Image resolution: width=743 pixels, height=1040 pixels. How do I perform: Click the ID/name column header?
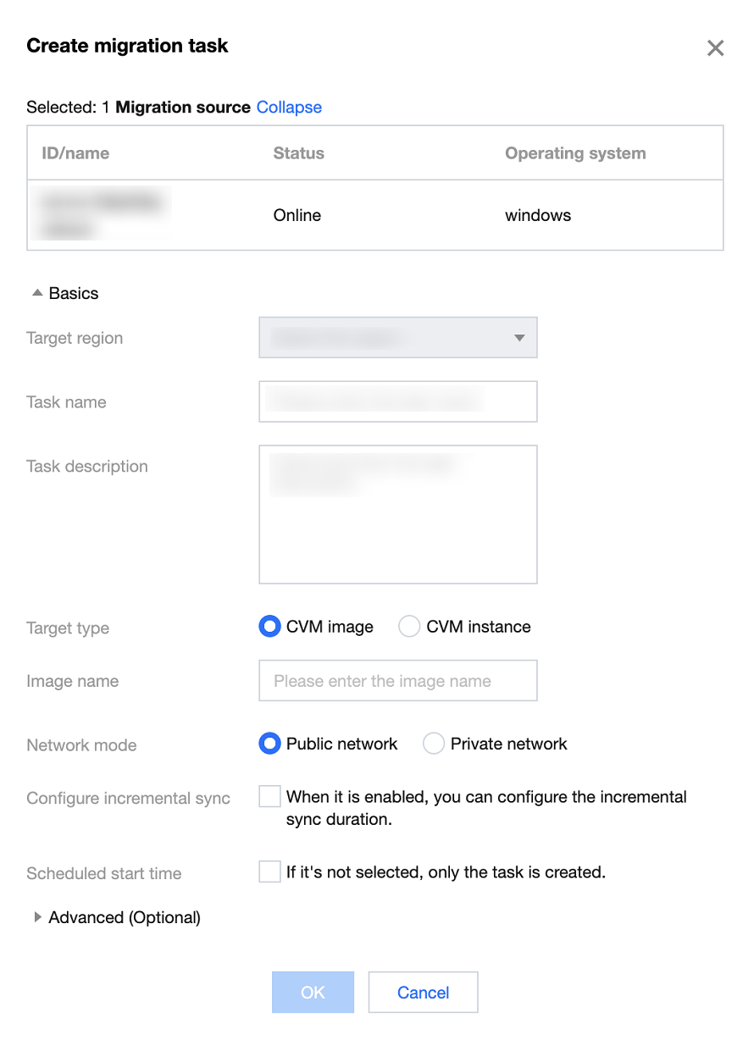coord(75,153)
